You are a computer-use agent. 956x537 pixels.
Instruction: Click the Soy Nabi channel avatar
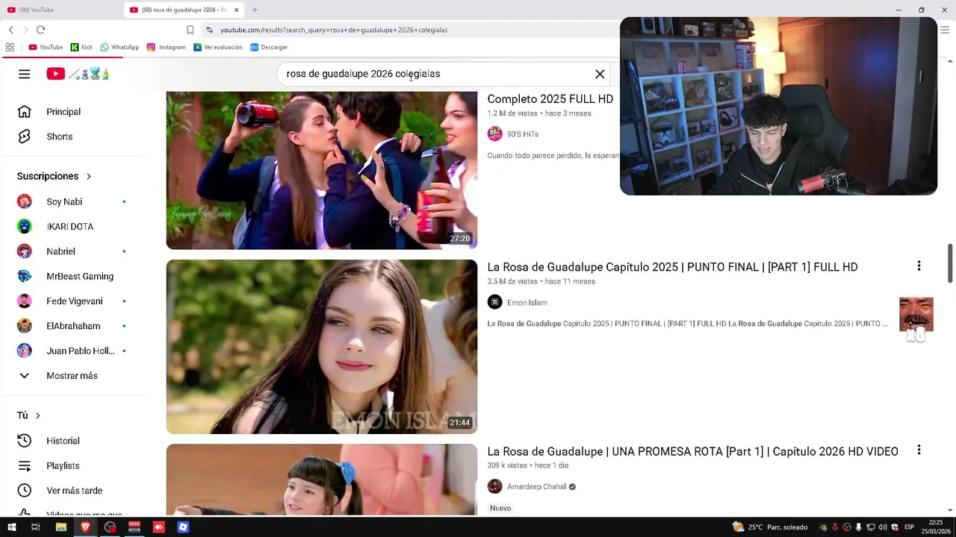[25, 201]
